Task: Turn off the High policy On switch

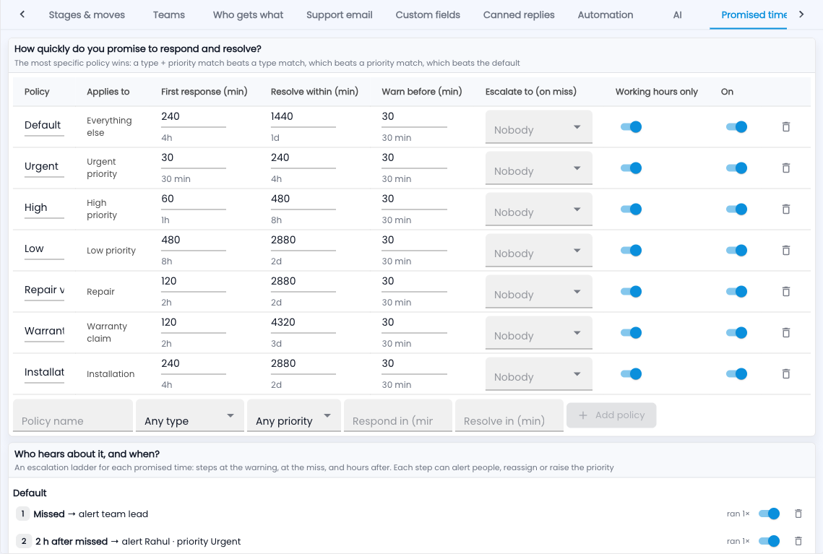Action: [736, 209]
